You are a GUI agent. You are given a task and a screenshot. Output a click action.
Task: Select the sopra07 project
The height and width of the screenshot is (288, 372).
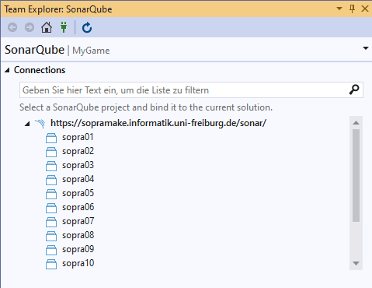tap(78, 221)
